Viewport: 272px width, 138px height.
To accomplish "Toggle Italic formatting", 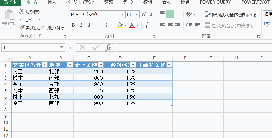I will [x=81, y=25].
